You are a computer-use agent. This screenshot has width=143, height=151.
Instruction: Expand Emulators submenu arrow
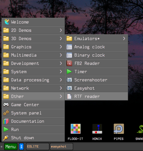click(124, 39)
